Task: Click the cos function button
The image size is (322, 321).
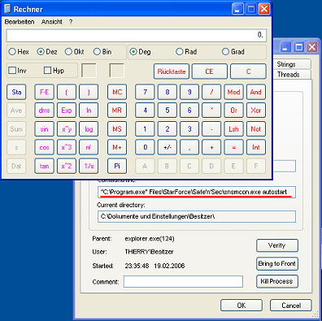Action: click(44, 147)
